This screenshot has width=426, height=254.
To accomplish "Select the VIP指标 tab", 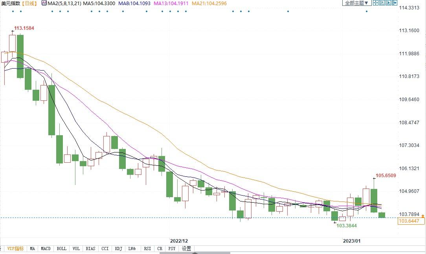I will [x=15, y=249].
